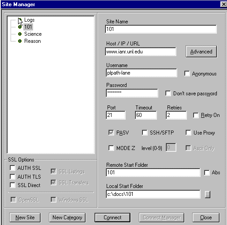Click into the Host / IP / URL field

click(x=141, y=52)
